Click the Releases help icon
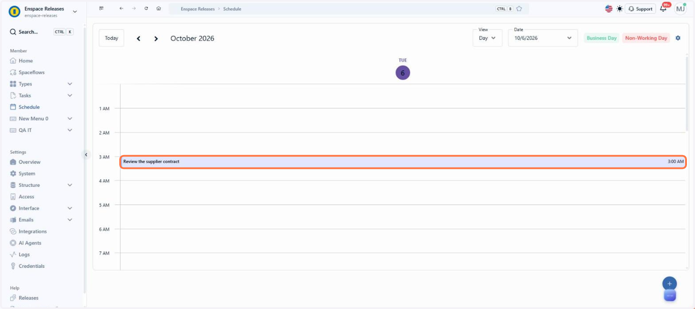Viewport: 695px width, 309px height. (13, 298)
